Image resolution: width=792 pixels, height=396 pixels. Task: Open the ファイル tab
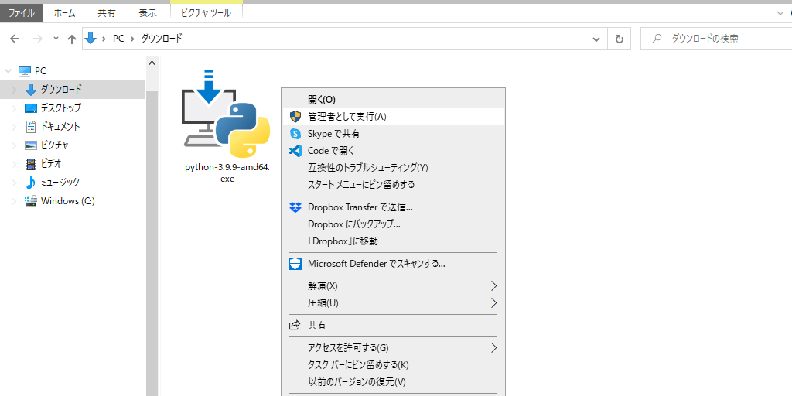click(x=21, y=13)
